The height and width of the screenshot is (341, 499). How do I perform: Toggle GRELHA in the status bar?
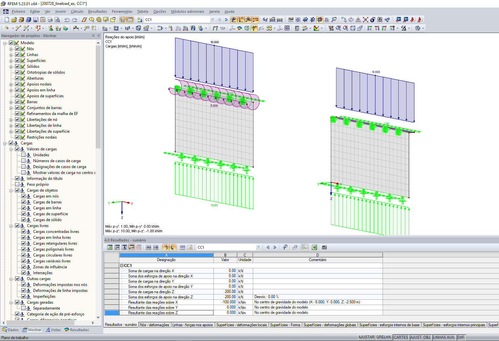click(x=384, y=337)
